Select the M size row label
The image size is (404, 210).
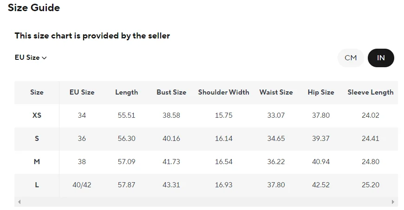[37, 162]
